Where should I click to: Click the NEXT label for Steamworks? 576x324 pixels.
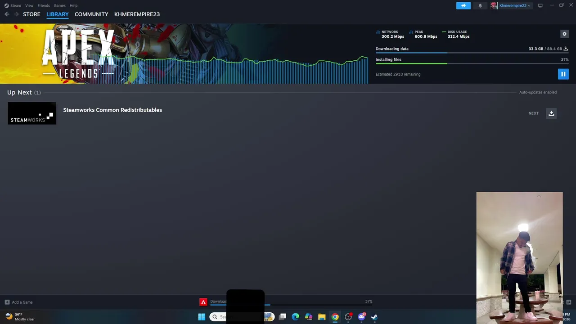(533, 113)
